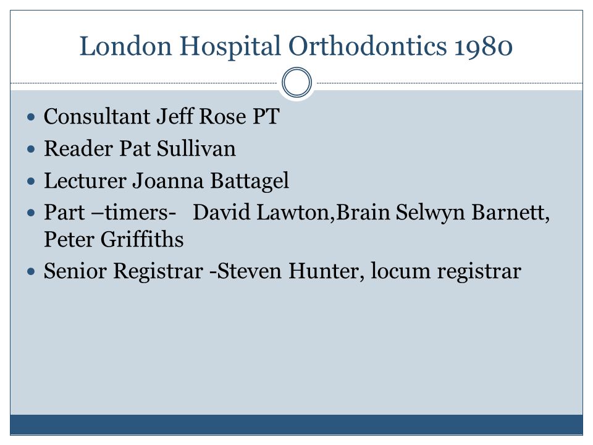Click the bullet beside Senior Registrar
593x445 pixels.
(31, 272)
